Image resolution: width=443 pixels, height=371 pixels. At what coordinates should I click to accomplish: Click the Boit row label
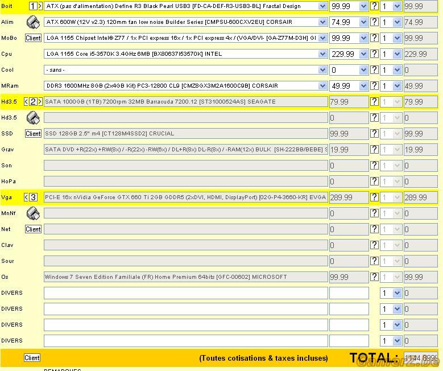click(7, 6)
